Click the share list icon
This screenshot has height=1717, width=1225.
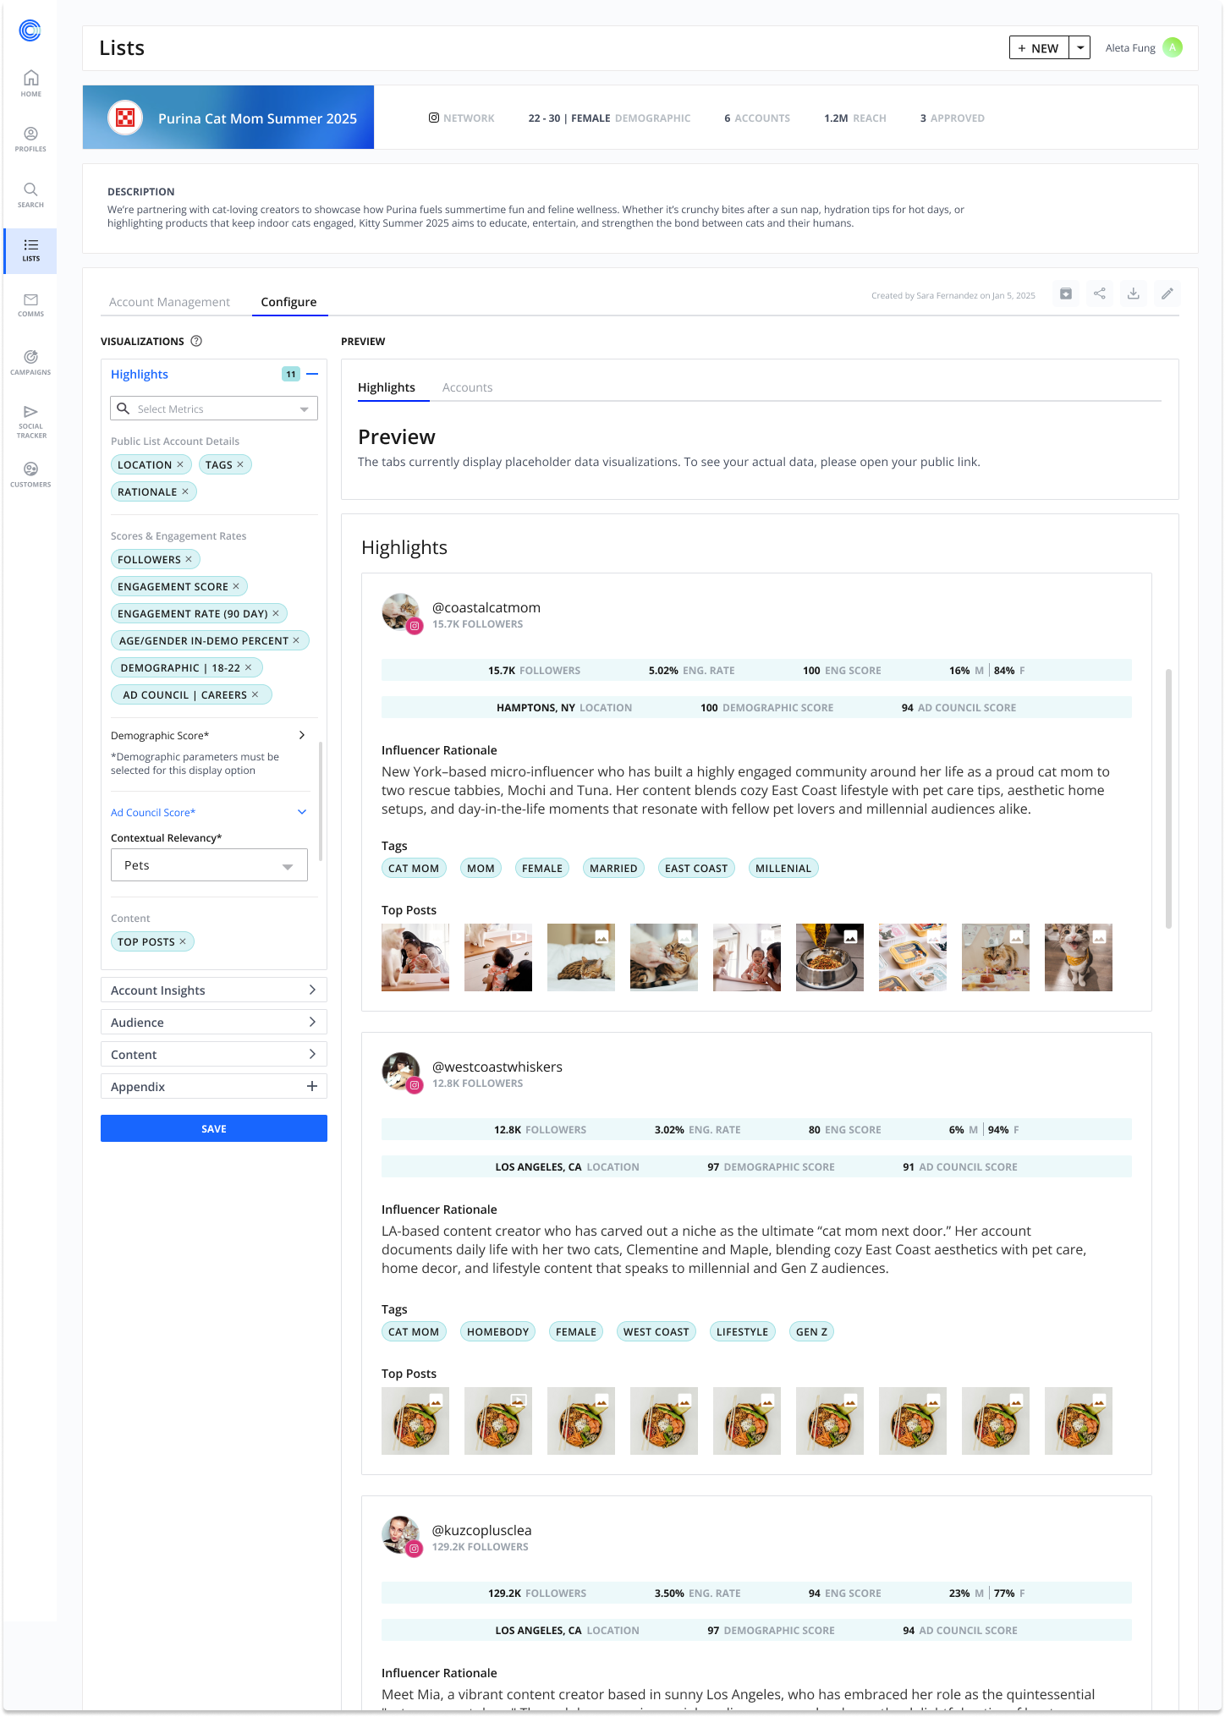point(1100,293)
